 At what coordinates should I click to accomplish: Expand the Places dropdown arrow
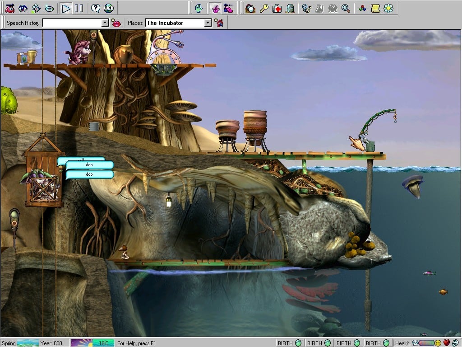click(x=208, y=23)
